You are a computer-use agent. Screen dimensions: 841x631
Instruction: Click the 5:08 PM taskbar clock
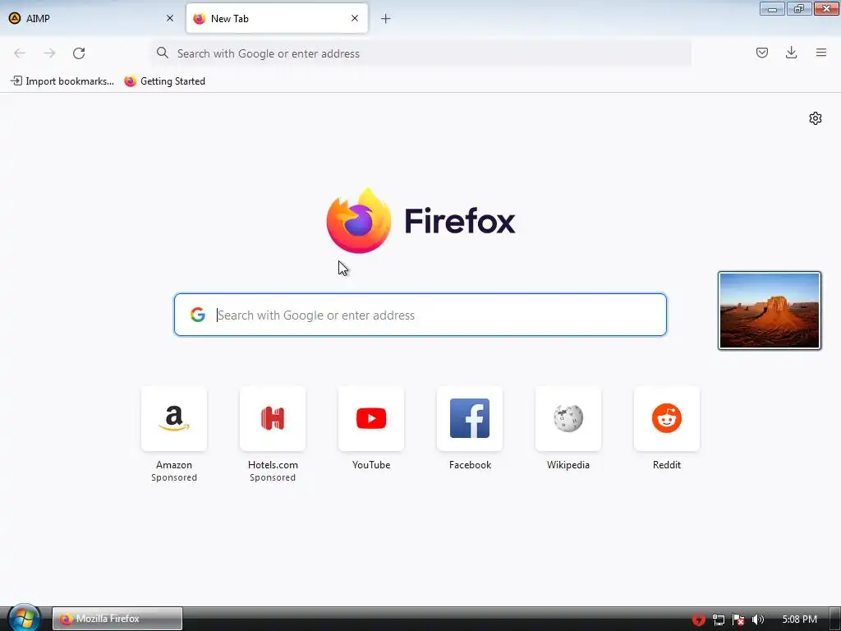point(799,619)
